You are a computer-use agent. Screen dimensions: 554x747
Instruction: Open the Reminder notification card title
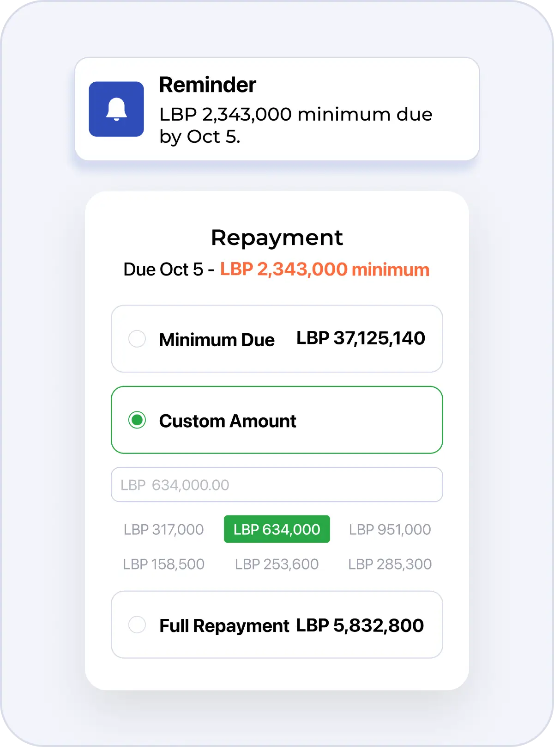tap(207, 85)
